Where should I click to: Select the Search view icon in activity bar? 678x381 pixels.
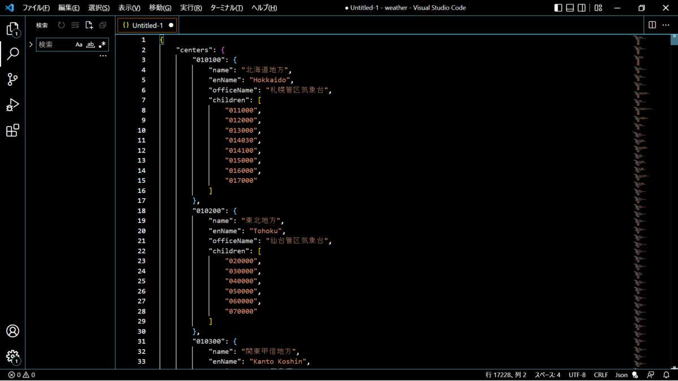(12, 54)
